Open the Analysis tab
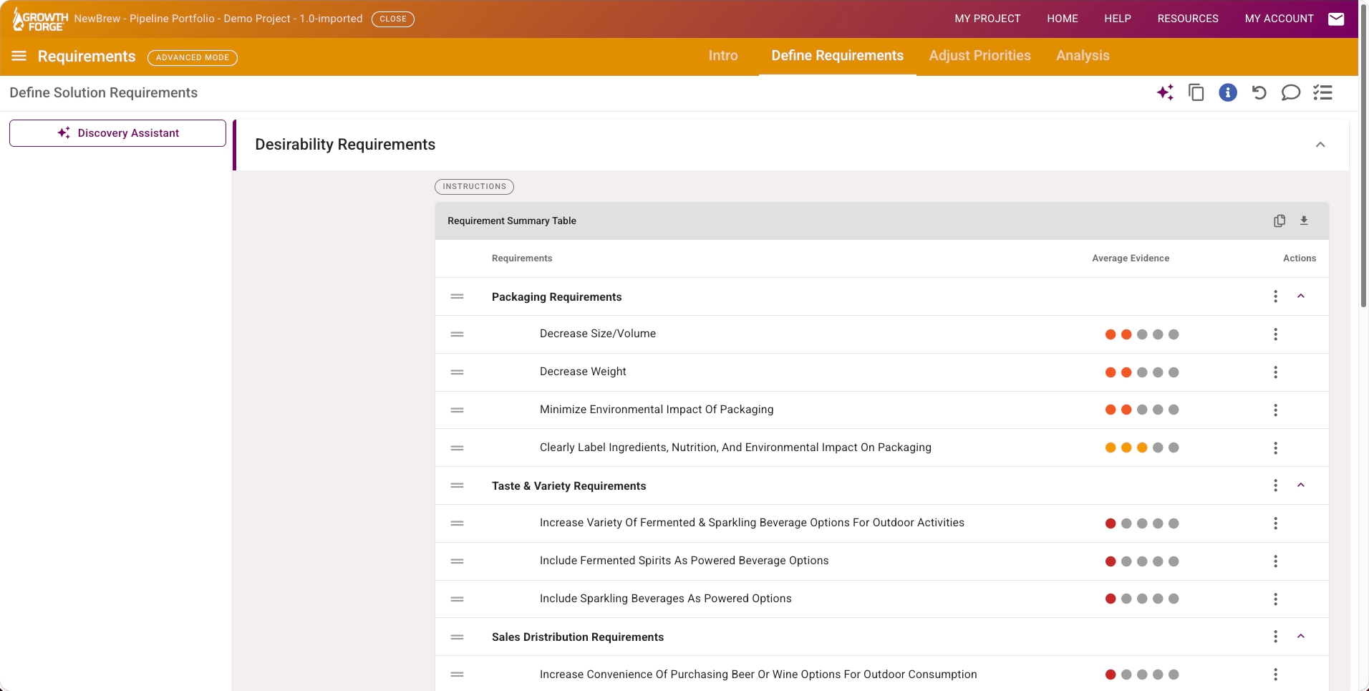The height and width of the screenshot is (691, 1369). pos(1083,56)
